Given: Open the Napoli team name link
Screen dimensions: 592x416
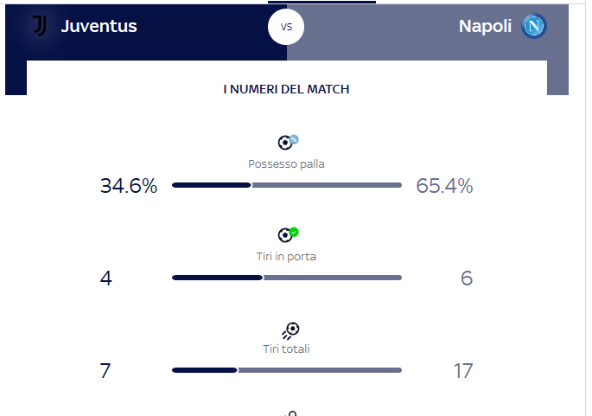Looking at the screenshot, I should 485,26.
